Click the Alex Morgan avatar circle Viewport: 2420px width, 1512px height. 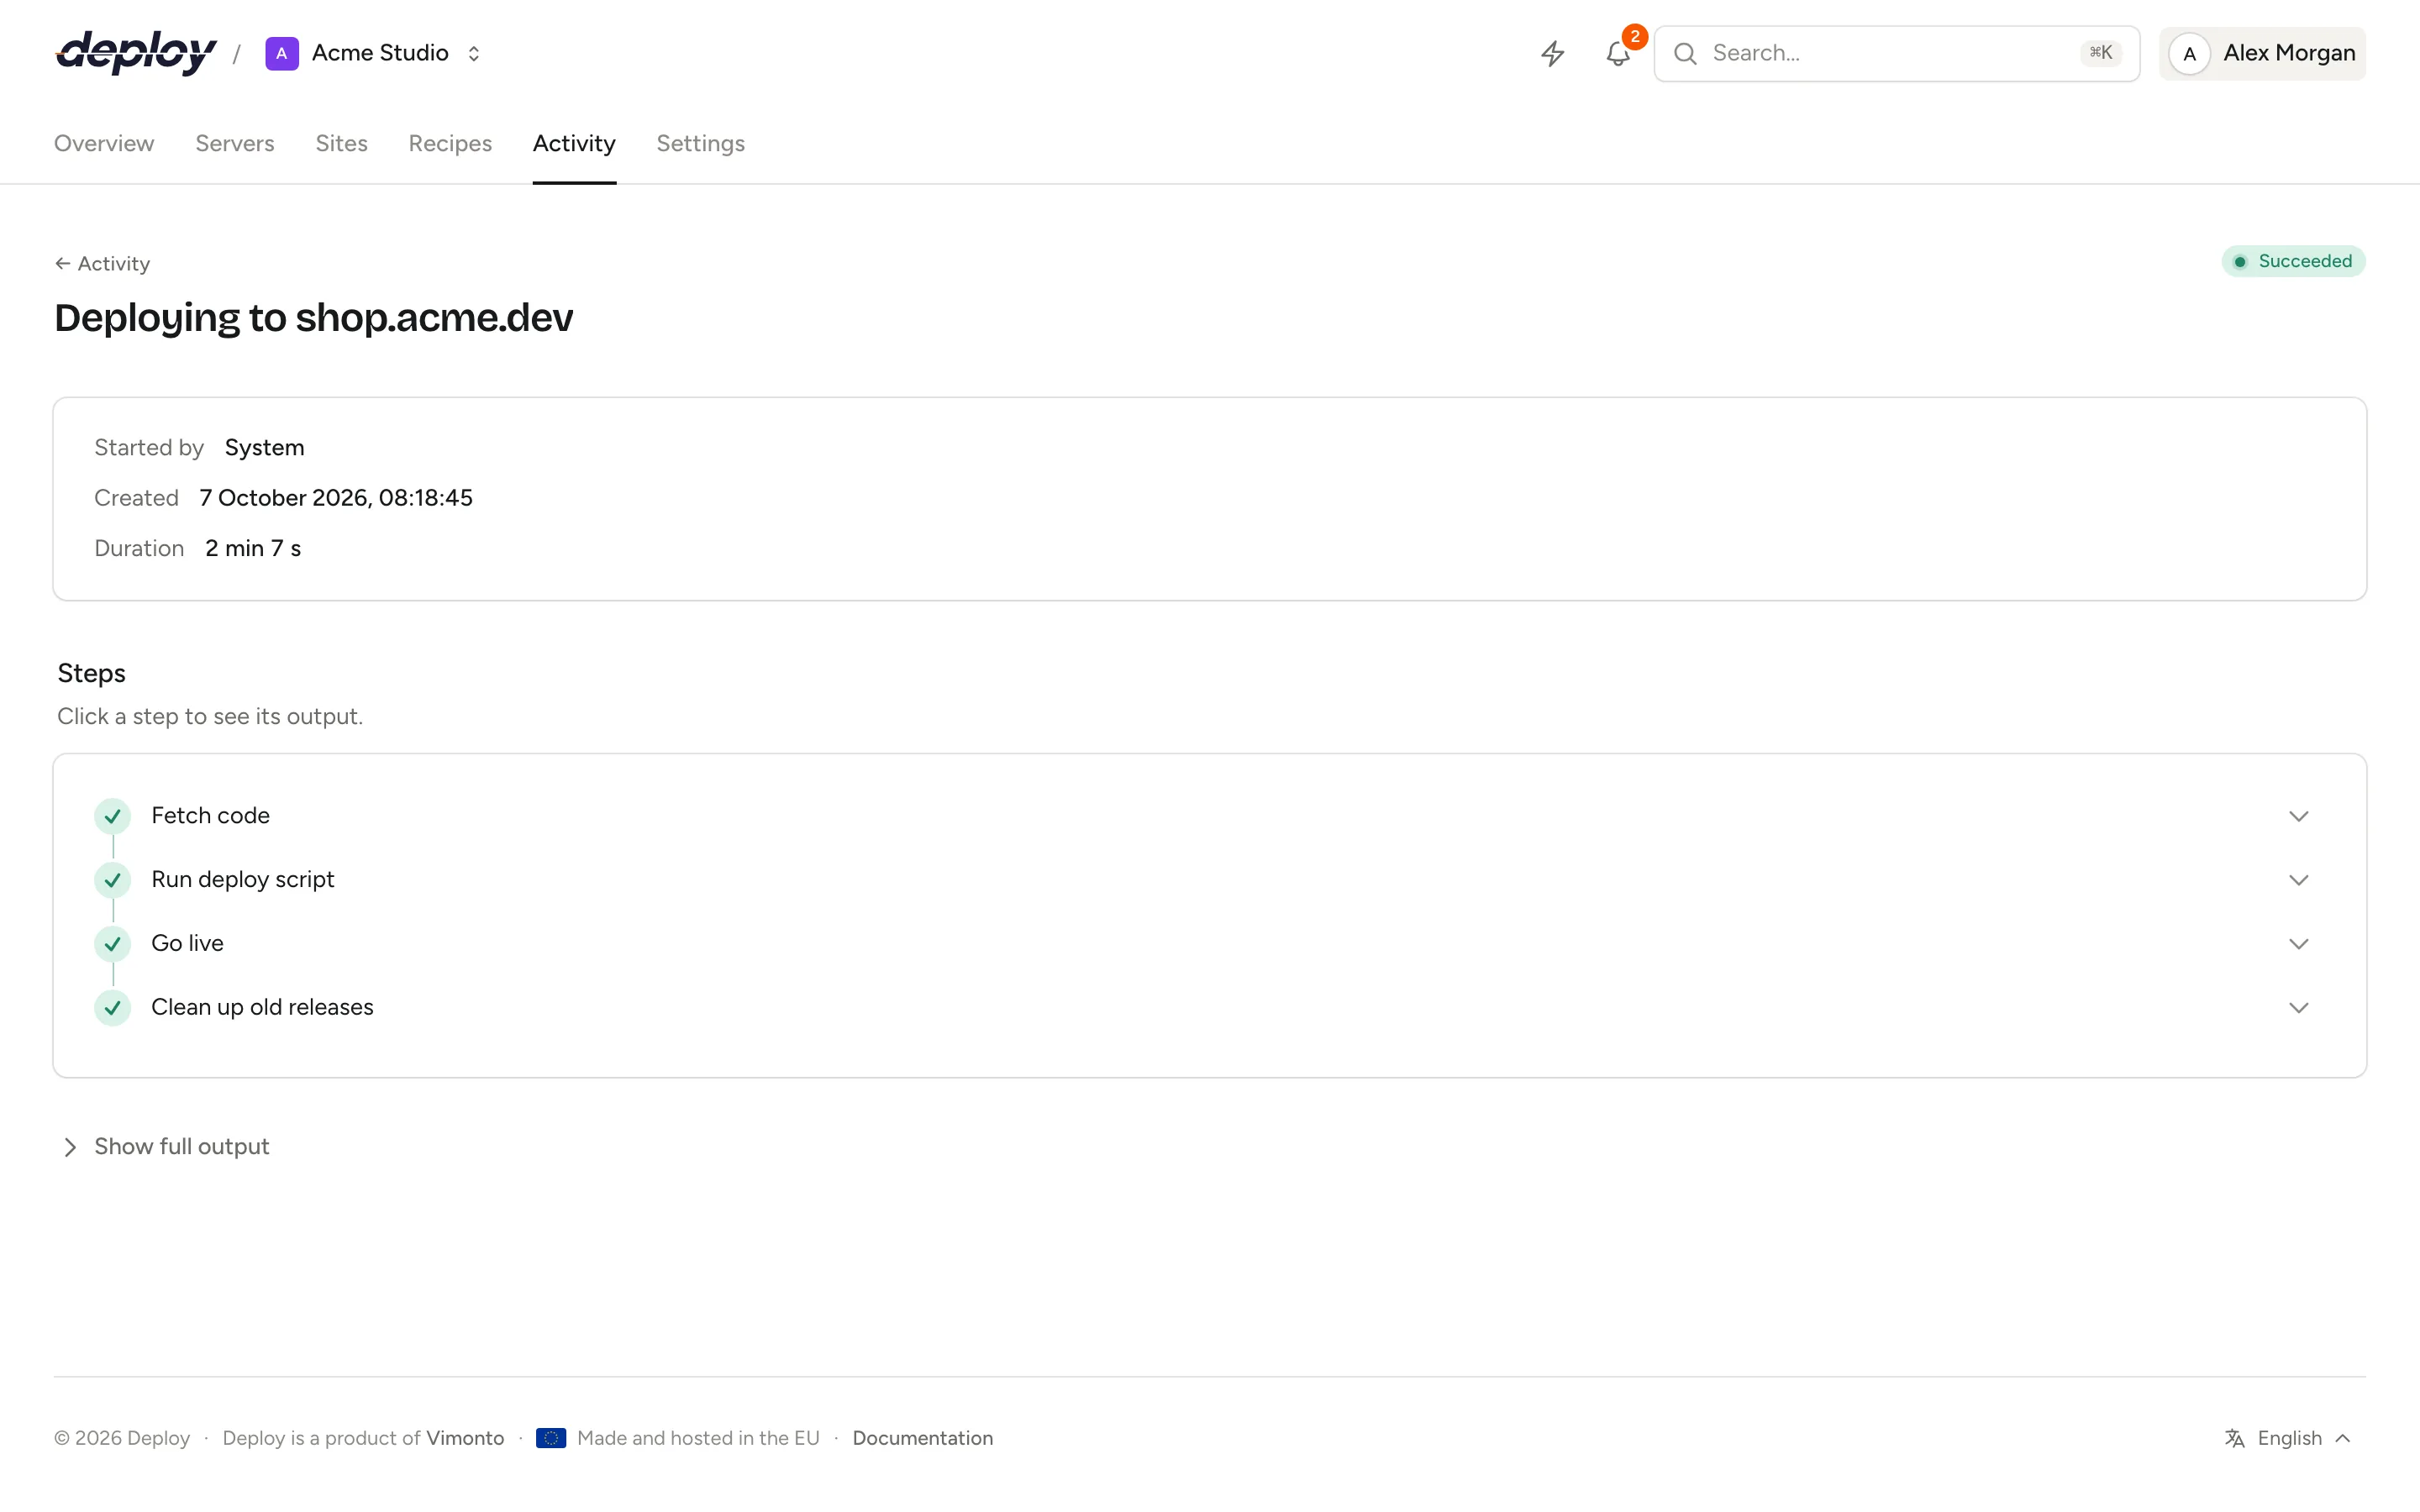(2189, 53)
